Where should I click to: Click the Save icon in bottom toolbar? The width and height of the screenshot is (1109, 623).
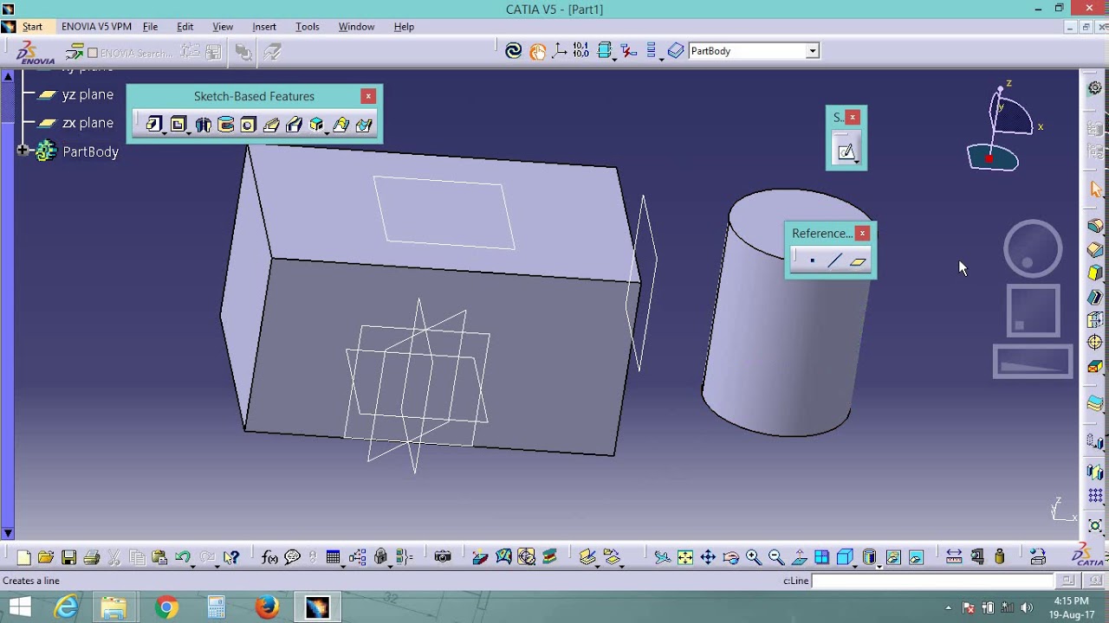[69, 557]
